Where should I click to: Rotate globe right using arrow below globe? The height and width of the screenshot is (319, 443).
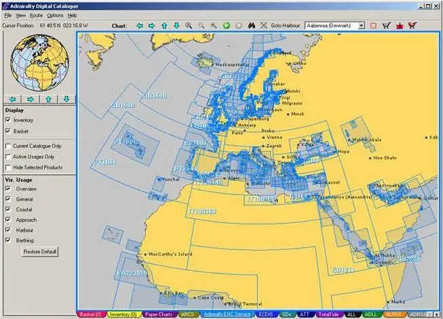(31, 99)
